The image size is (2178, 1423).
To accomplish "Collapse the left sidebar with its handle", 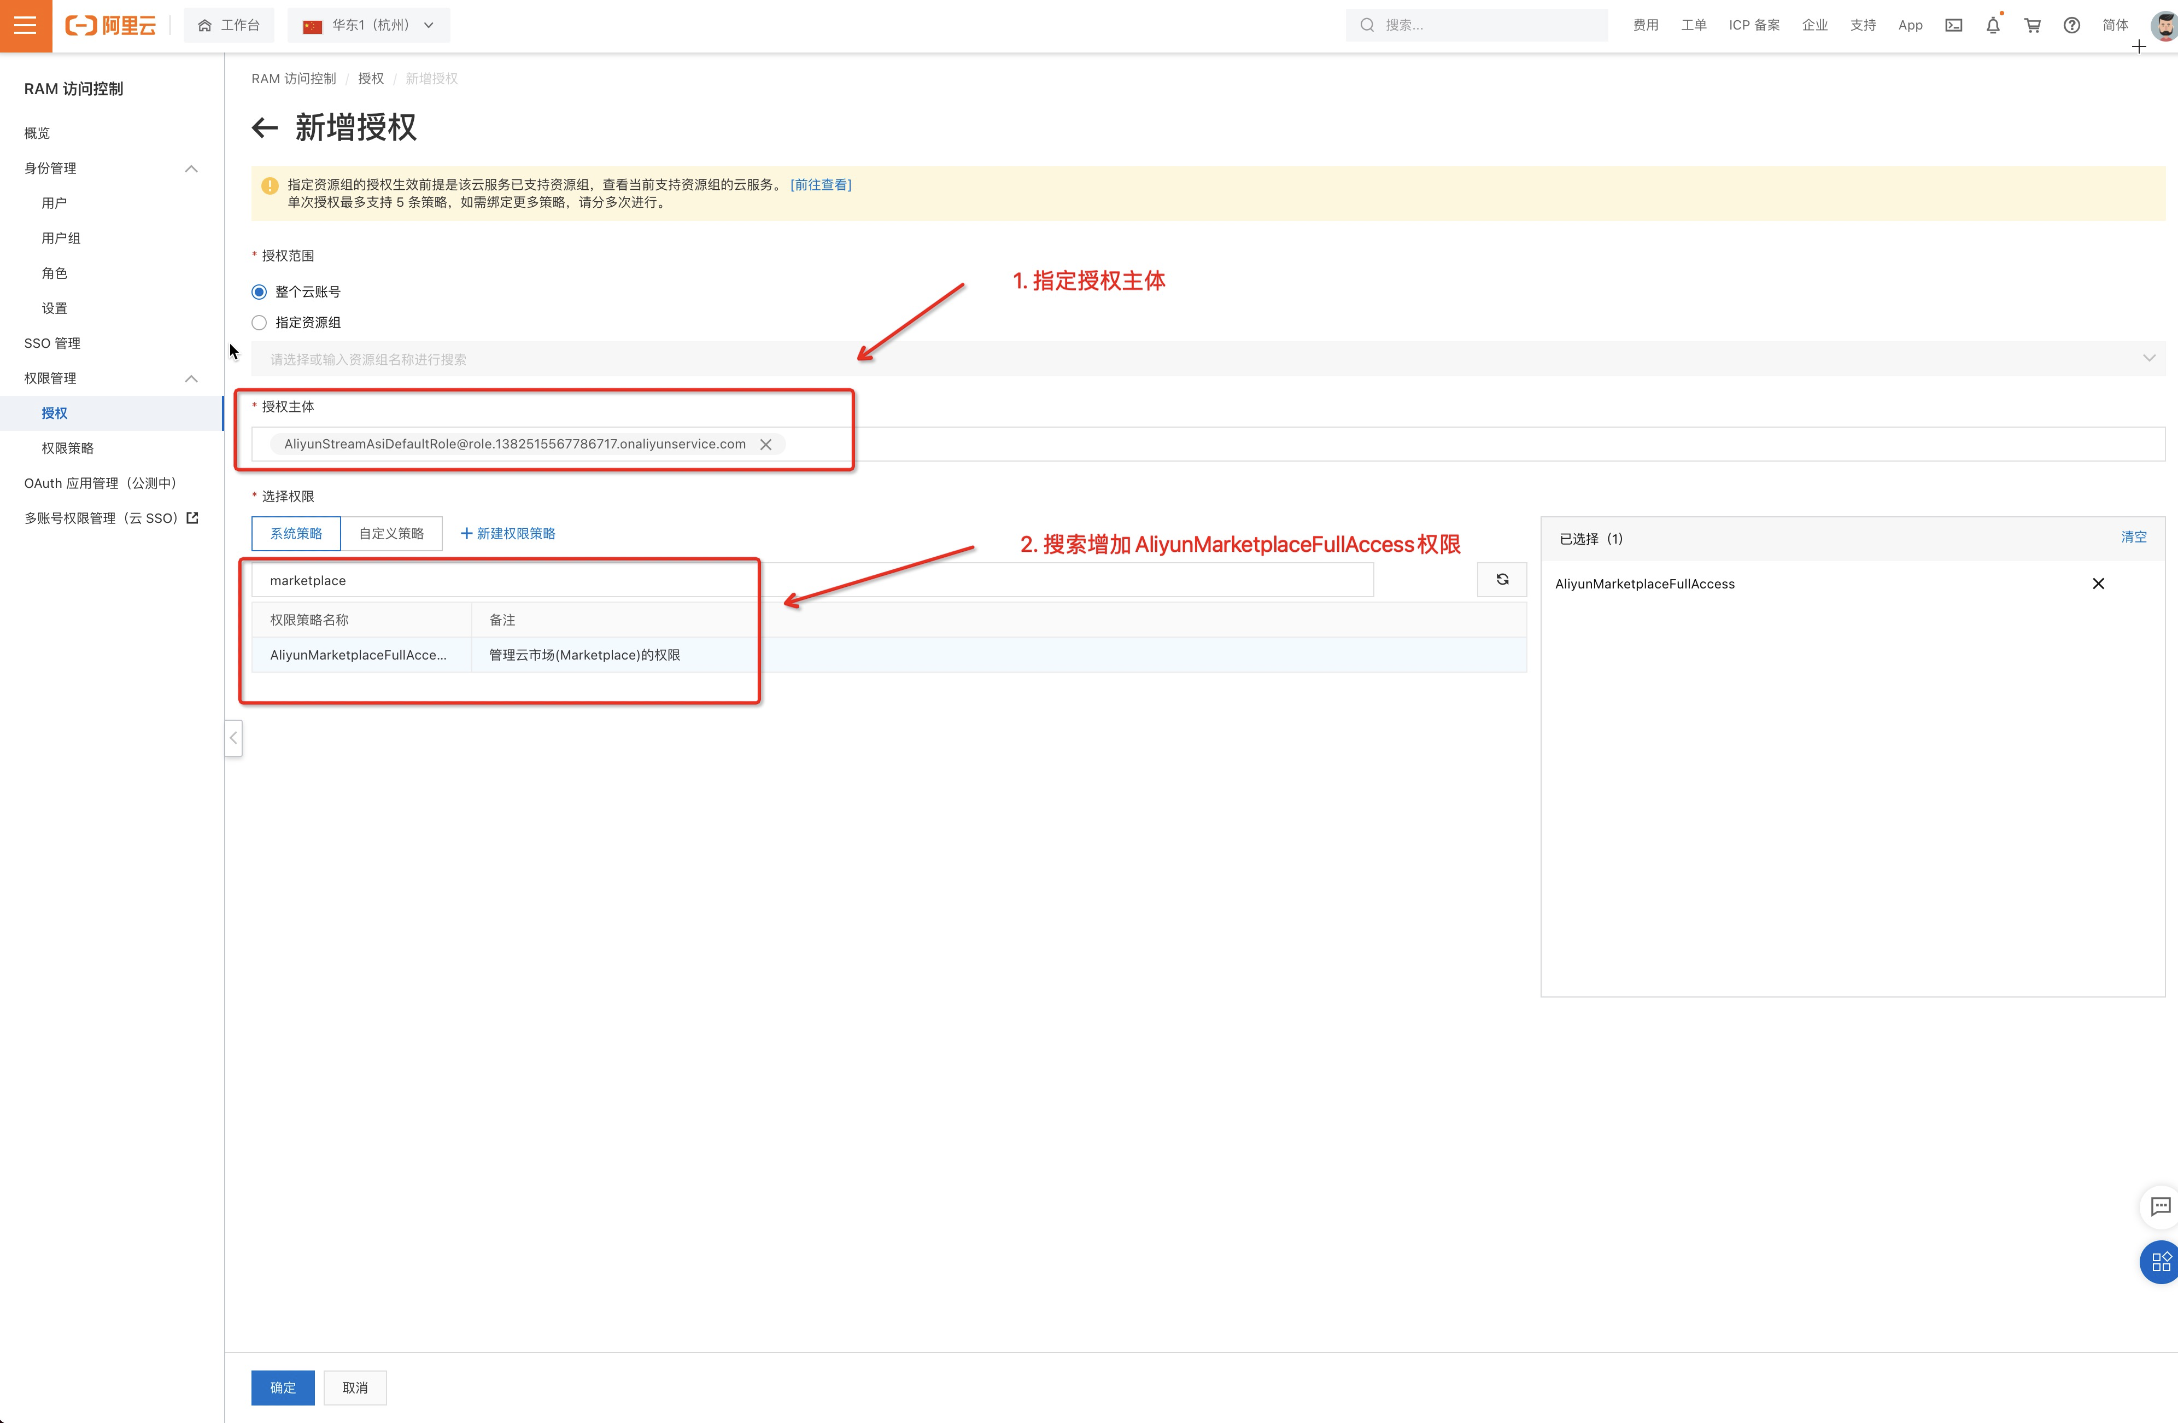I will click(233, 738).
